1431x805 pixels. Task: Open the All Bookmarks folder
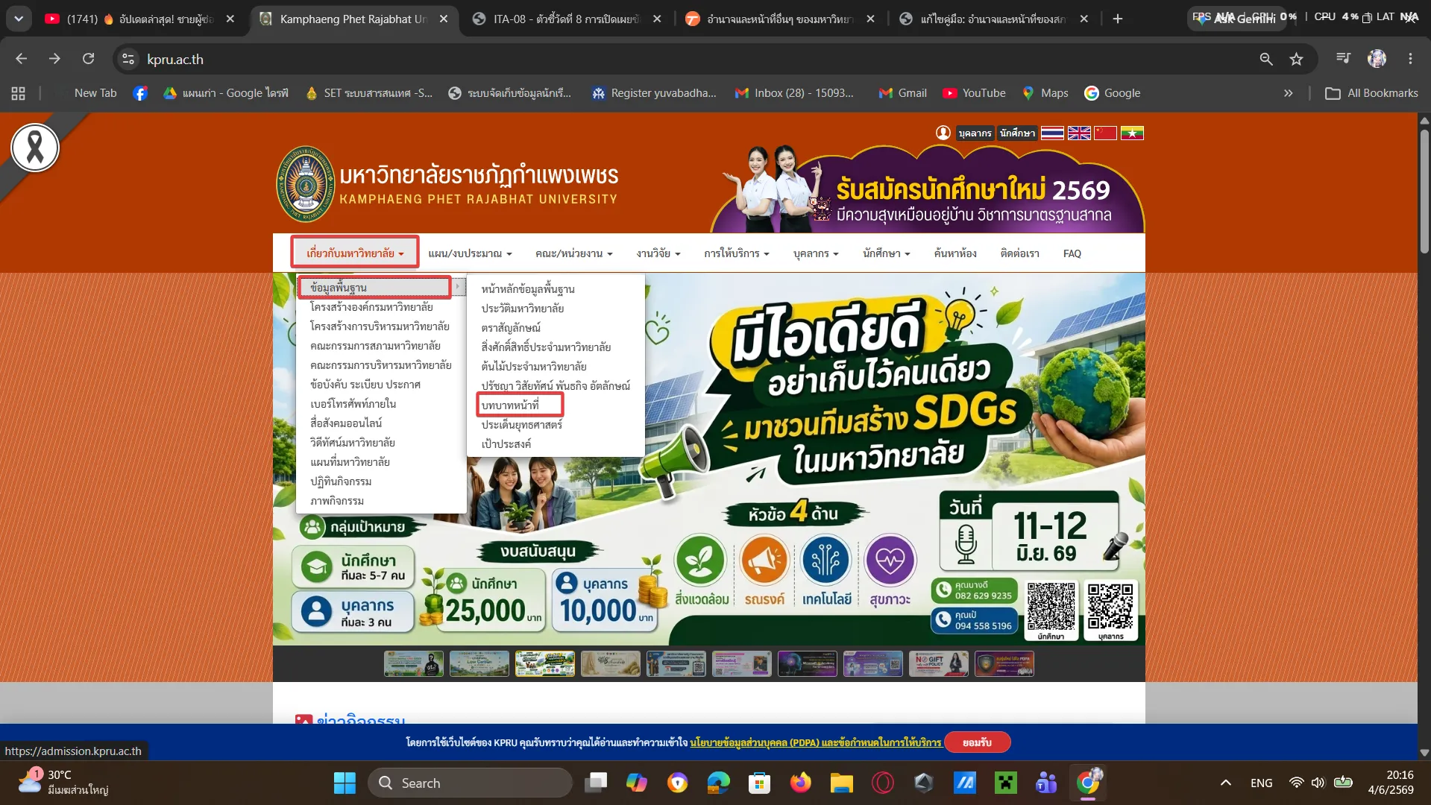click(1372, 93)
